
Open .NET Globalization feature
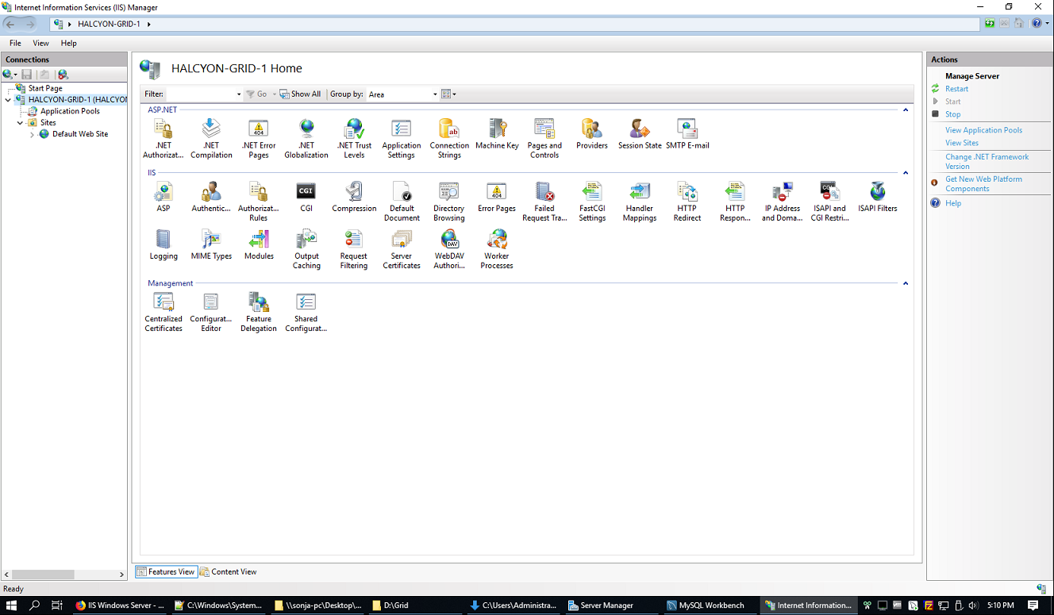pyautogui.click(x=306, y=138)
